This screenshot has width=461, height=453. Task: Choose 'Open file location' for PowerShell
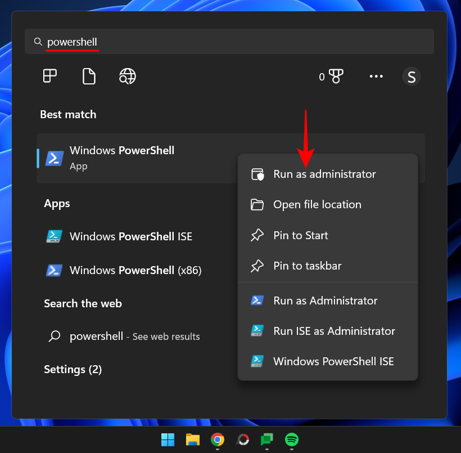(x=317, y=204)
